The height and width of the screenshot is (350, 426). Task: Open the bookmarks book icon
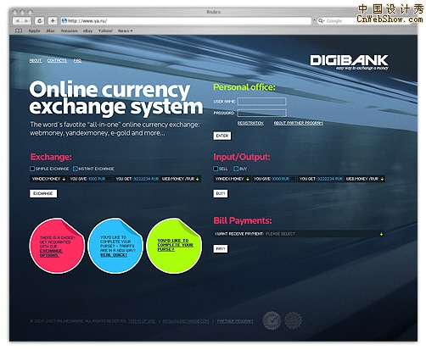(x=19, y=31)
